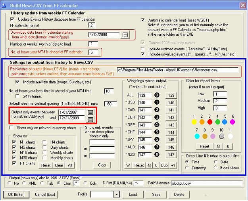Click Save profile button
Image resolution: width=248 pixels, height=201 pixels.
[x=156, y=194]
